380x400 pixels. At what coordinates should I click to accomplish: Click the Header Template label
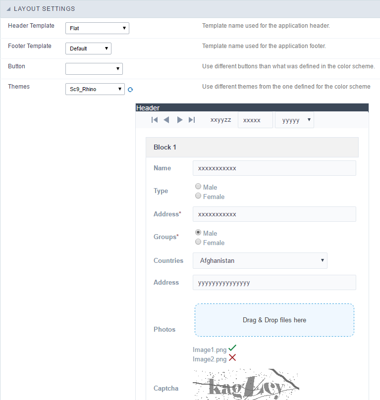click(x=31, y=26)
